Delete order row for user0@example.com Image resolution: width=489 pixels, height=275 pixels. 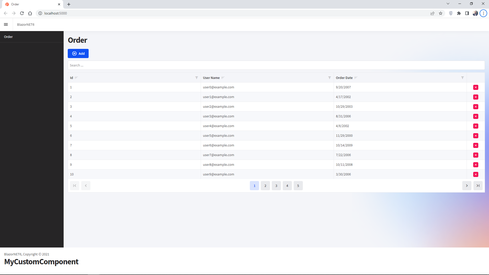476,87
